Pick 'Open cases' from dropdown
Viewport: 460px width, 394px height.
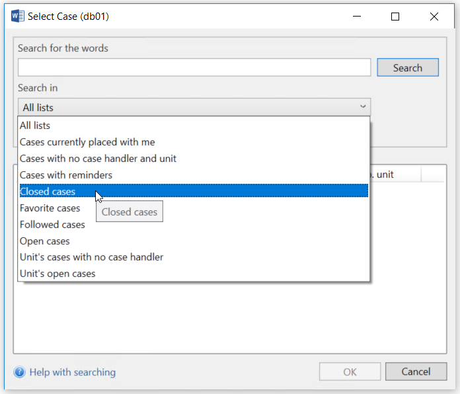(44, 241)
